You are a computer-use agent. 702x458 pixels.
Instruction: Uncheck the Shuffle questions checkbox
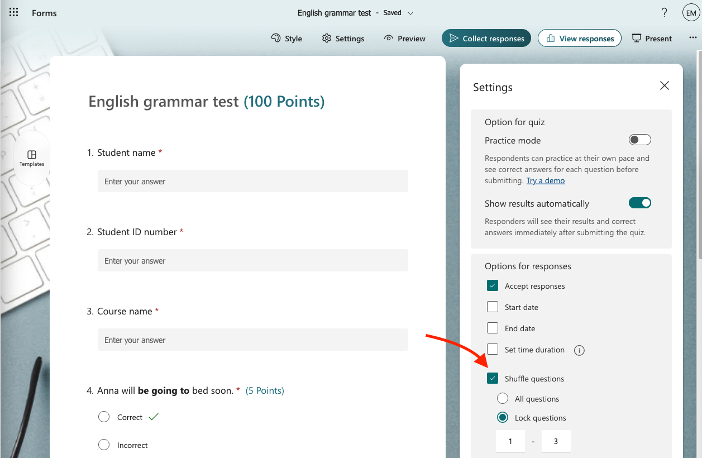(x=493, y=378)
